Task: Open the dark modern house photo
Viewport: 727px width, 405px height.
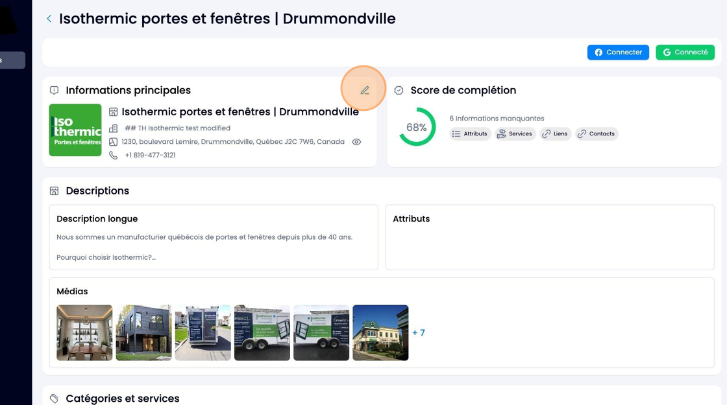Action: [x=143, y=332]
